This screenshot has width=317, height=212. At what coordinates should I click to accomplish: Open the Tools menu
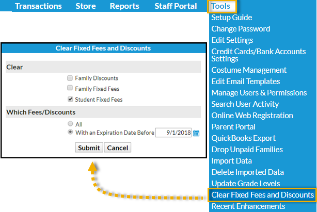(221, 6)
